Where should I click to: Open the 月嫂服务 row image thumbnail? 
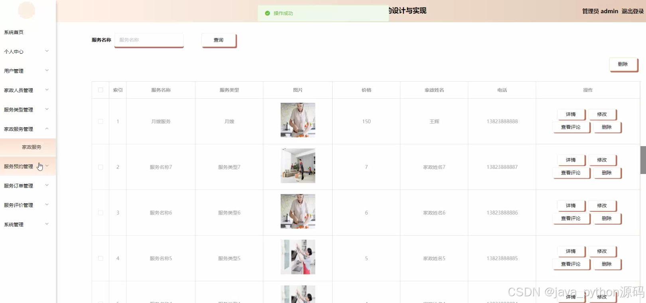298,120
